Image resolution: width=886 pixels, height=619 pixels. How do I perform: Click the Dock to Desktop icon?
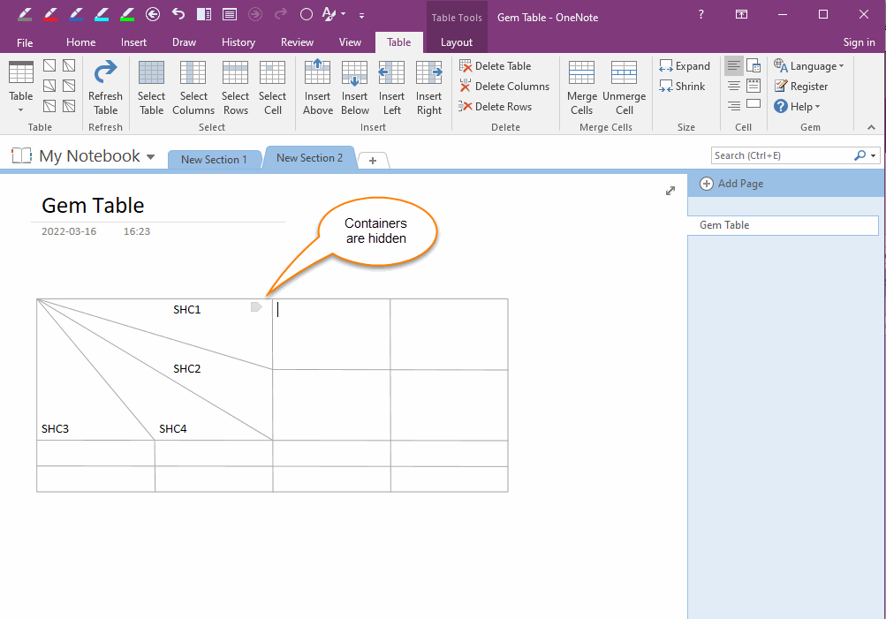[x=204, y=14]
